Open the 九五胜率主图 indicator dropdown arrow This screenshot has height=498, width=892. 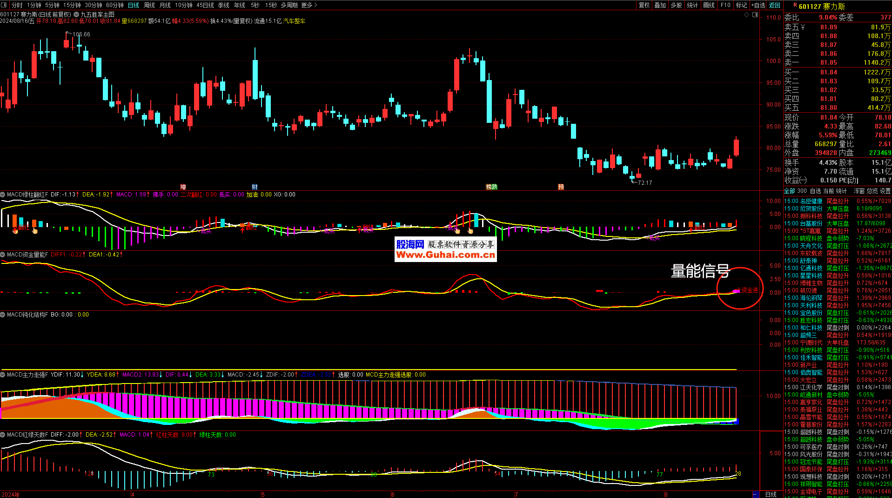tap(76, 14)
